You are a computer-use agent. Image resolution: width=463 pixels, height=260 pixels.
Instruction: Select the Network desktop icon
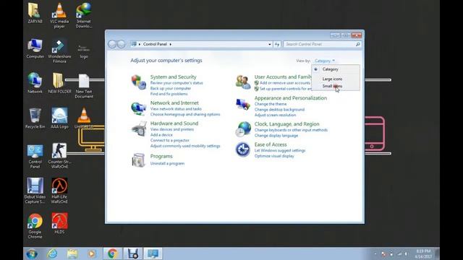(35, 83)
